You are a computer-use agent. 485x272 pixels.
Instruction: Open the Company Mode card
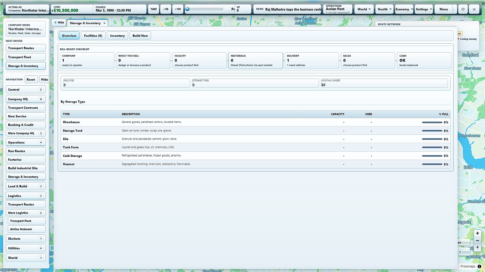point(26,29)
